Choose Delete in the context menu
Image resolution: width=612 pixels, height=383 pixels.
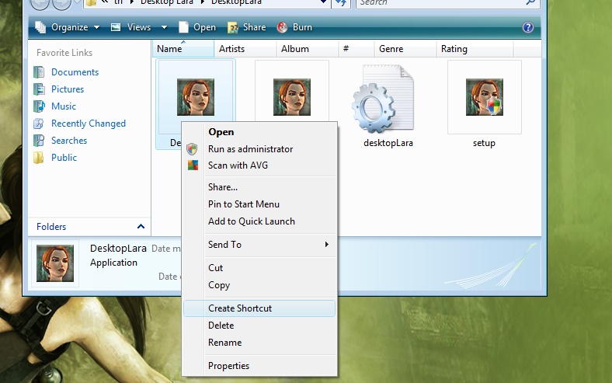pyautogui.click(x=259, y=326)
